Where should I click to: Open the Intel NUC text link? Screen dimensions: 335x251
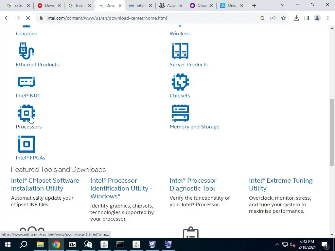click(28, 96)
